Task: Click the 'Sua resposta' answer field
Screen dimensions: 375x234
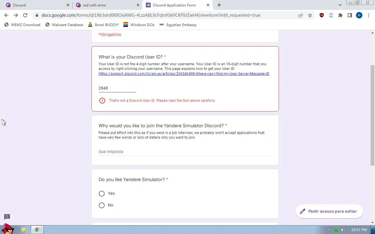Action: (x=185, y=152)
